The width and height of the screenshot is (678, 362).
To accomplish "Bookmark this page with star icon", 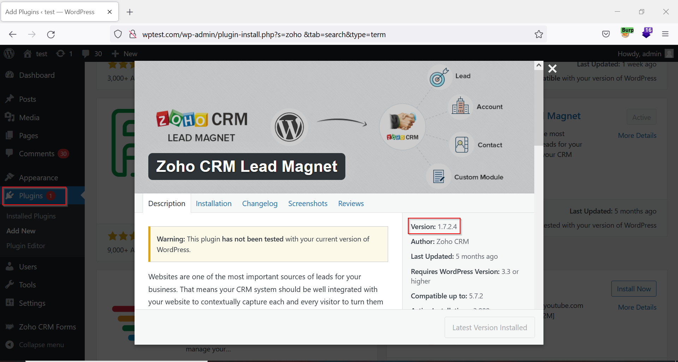I will pos(539,34).
